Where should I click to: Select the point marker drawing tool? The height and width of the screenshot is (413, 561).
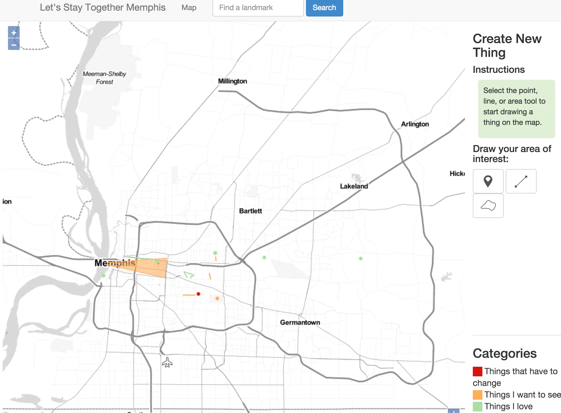tap(488, 181)
